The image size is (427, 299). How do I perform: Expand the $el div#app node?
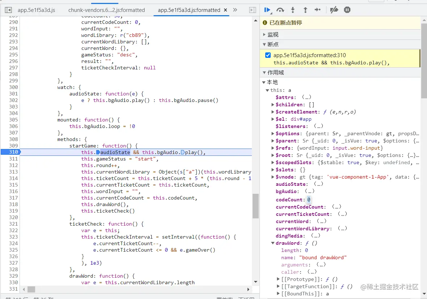tap(273, 119)
